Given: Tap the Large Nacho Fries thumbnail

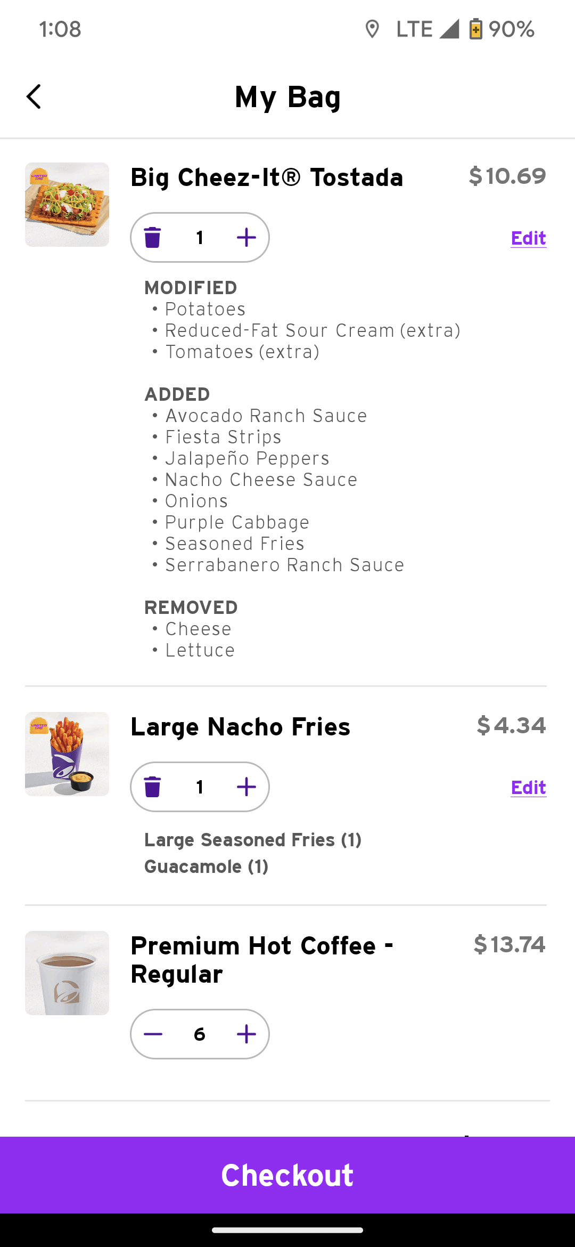Looking at the screenshot, I should click(67, 754).
